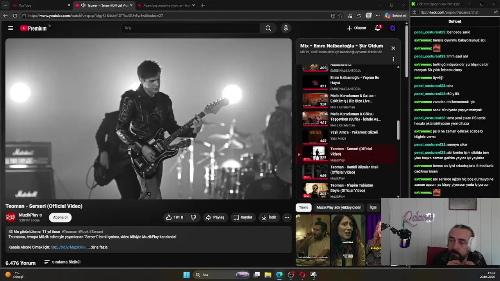Select Teoman - Serseri playlist item

pos(348,154)
